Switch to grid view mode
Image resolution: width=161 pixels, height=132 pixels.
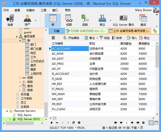pyautogui.click(x=151, y=123)
